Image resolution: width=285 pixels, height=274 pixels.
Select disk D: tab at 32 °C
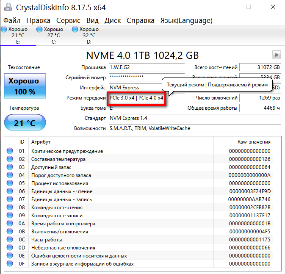tap(89, 36)
